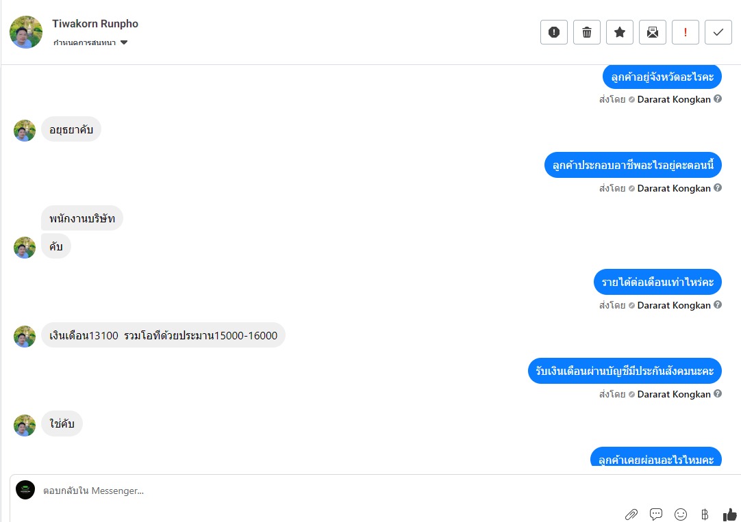Click in the Messenger reply text field
The width and height of the screenshot is (741, 522).
click(331, 491)
